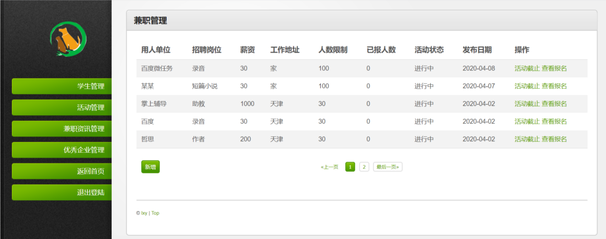
Task: Click the Top footer link
Action: [155, 213]
